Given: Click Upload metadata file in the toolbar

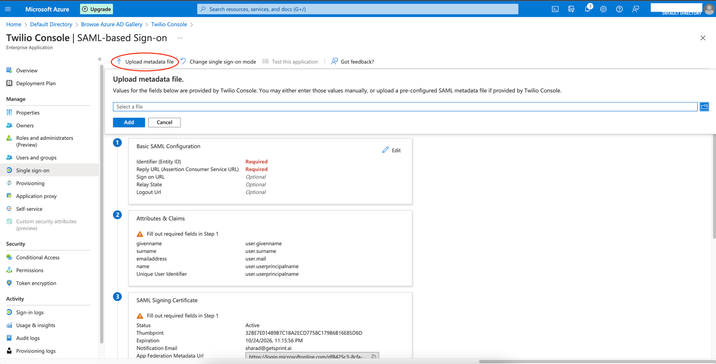Looking at the screenshot, I should [145, 62].
